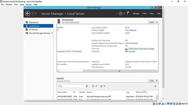
Task: Click the VirtualBox shared folders status icon
Action: [x=165, y=104]
